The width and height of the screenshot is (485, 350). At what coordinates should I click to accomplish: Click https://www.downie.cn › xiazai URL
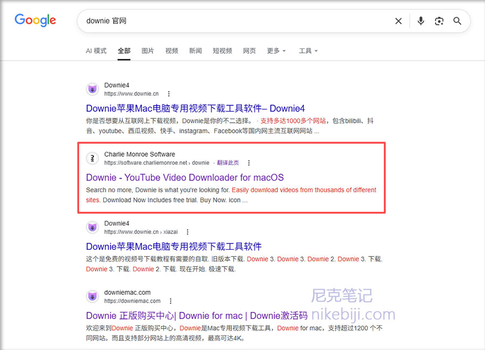coord(141,232)
